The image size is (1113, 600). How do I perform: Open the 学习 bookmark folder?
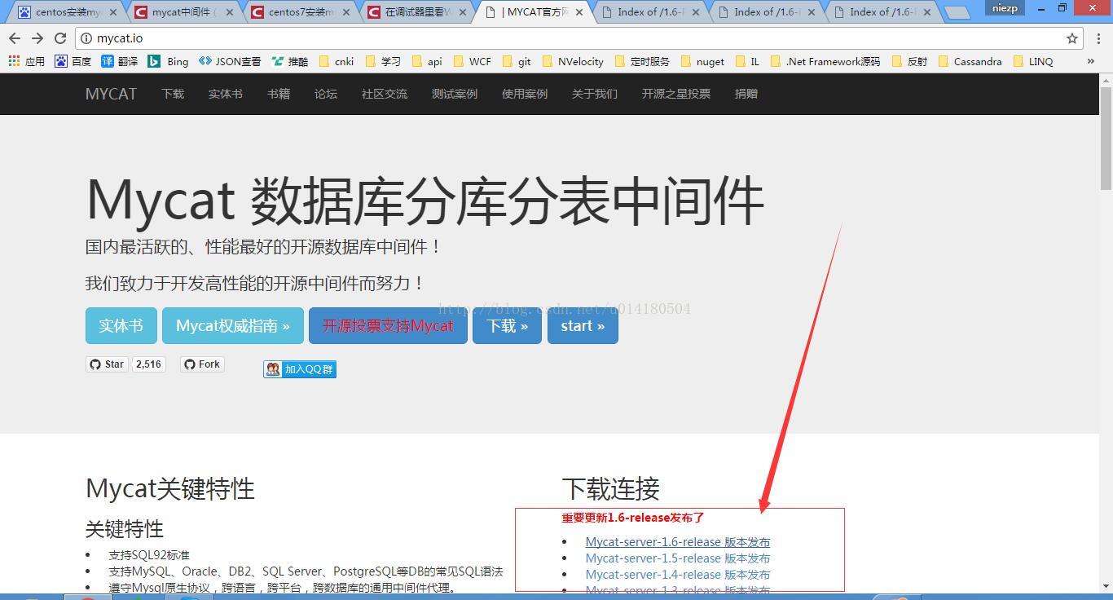383,61
